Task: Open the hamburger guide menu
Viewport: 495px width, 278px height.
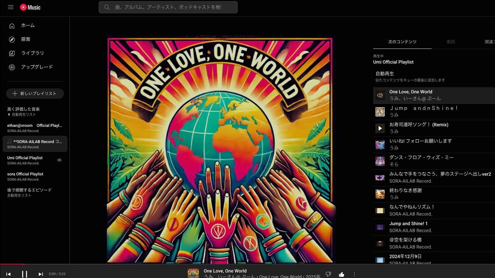Action: click(11, 7)
